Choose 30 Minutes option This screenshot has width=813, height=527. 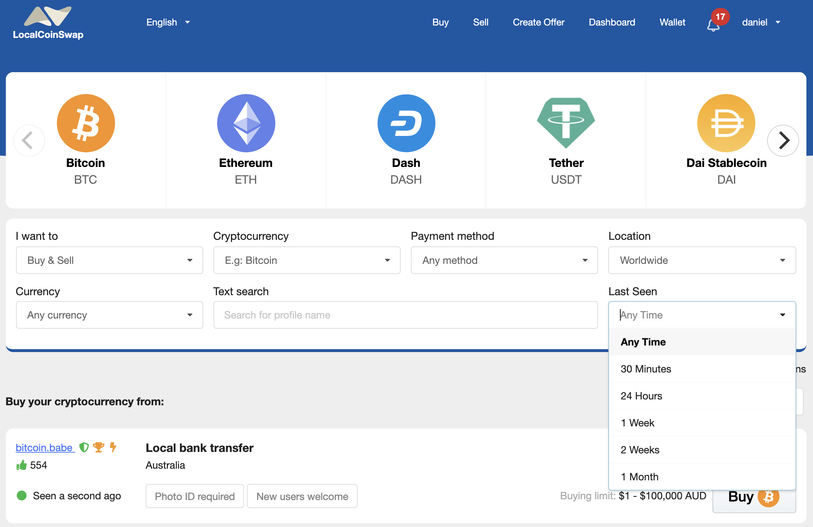coord(702,369)
